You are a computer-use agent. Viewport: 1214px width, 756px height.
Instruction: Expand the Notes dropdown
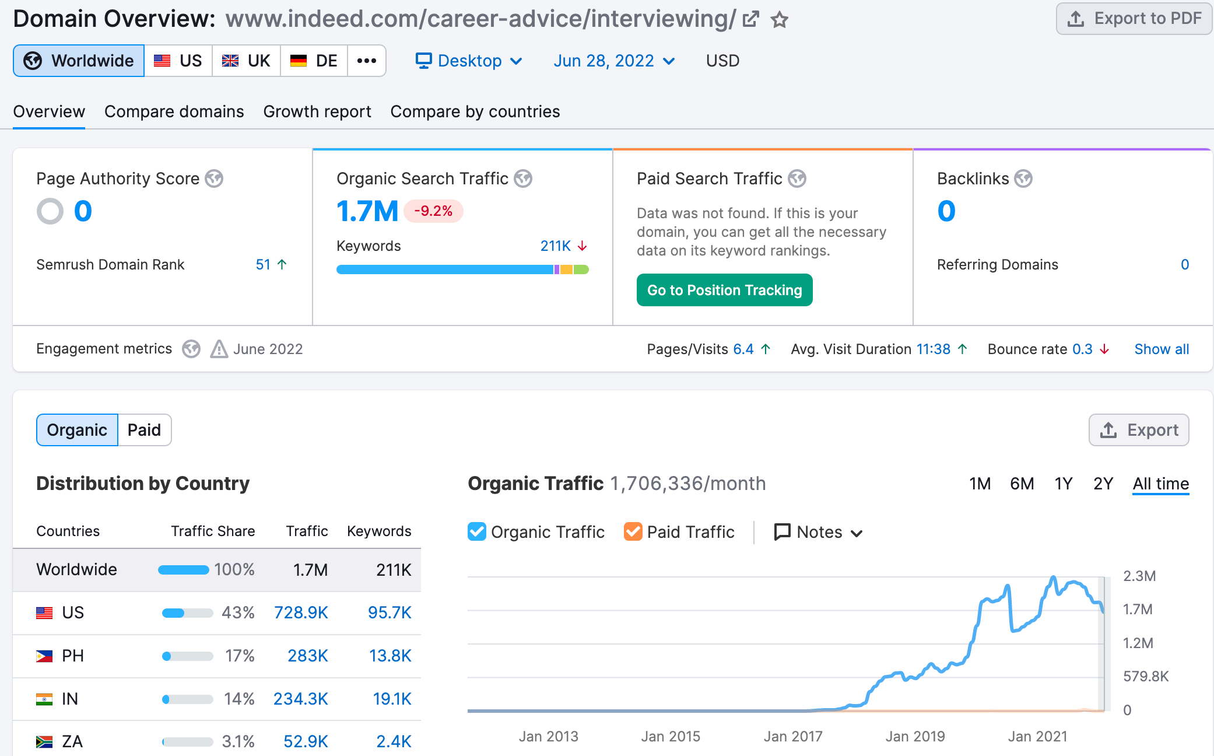pyautogui.click(x=818, y=532)
